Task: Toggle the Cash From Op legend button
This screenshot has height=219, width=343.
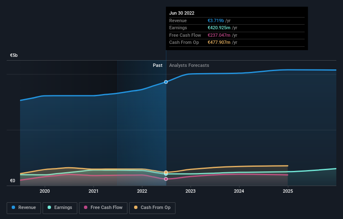Action: pos(152,208)
